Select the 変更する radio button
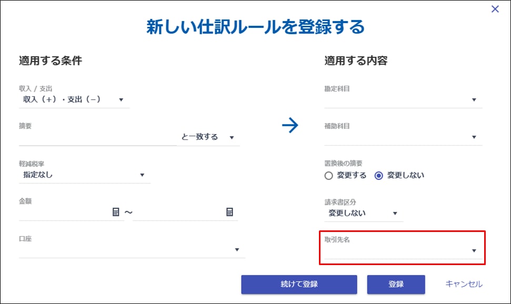 coord(329,176)
